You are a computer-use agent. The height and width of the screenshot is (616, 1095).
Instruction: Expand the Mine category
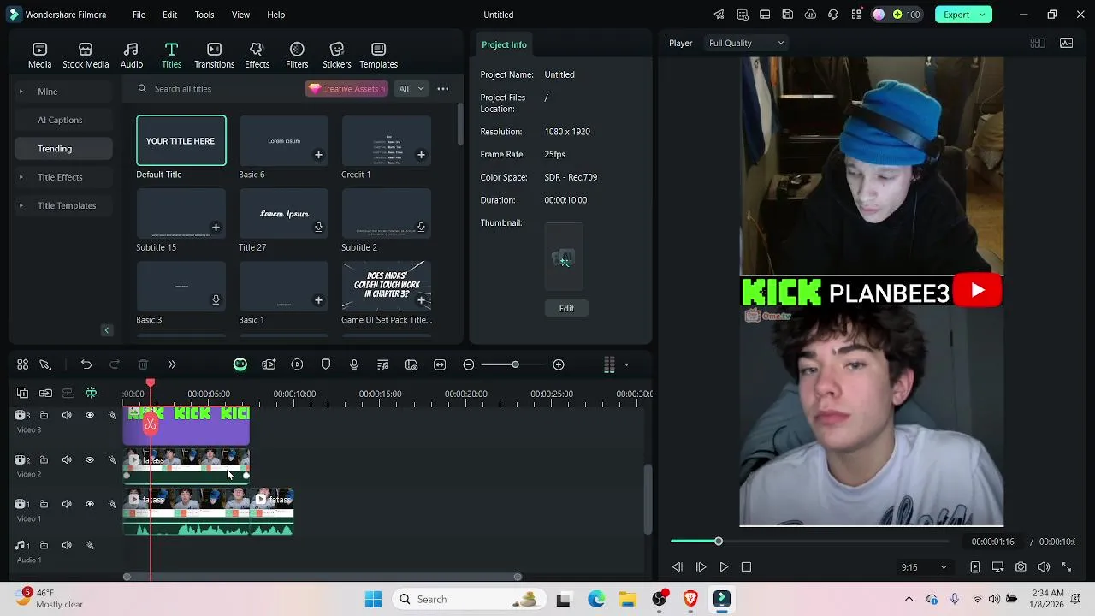[x=21, y=92]
